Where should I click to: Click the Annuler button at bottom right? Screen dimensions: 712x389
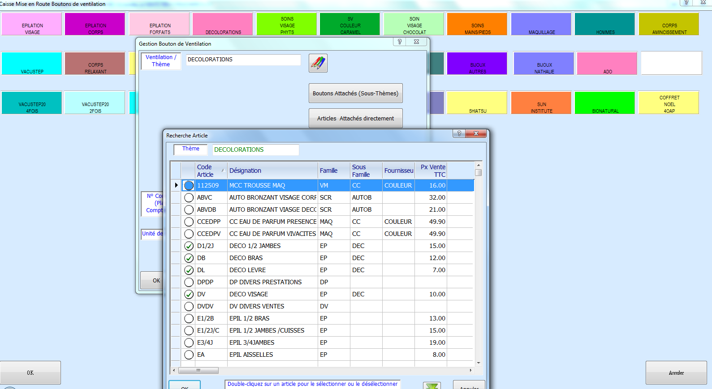[x=676, y=372]
